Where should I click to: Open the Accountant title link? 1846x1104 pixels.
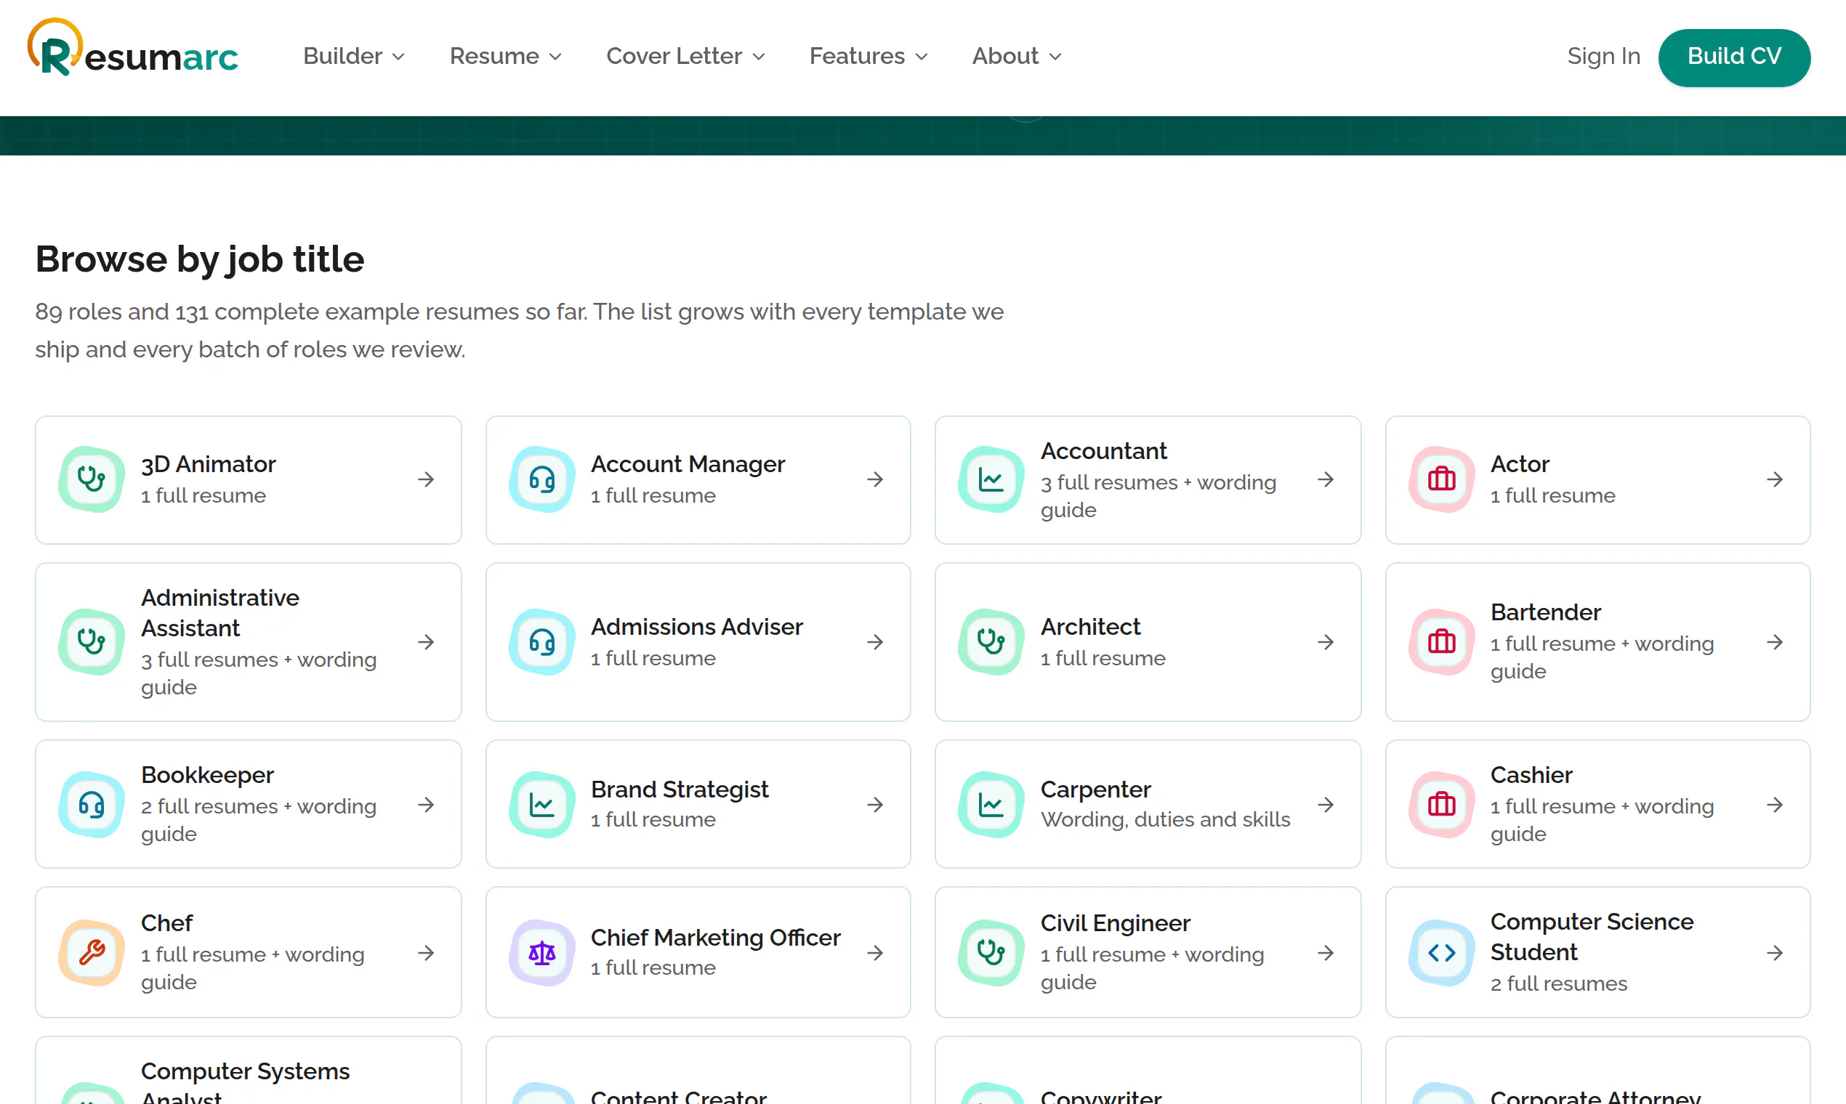(x=1103, y=451)
